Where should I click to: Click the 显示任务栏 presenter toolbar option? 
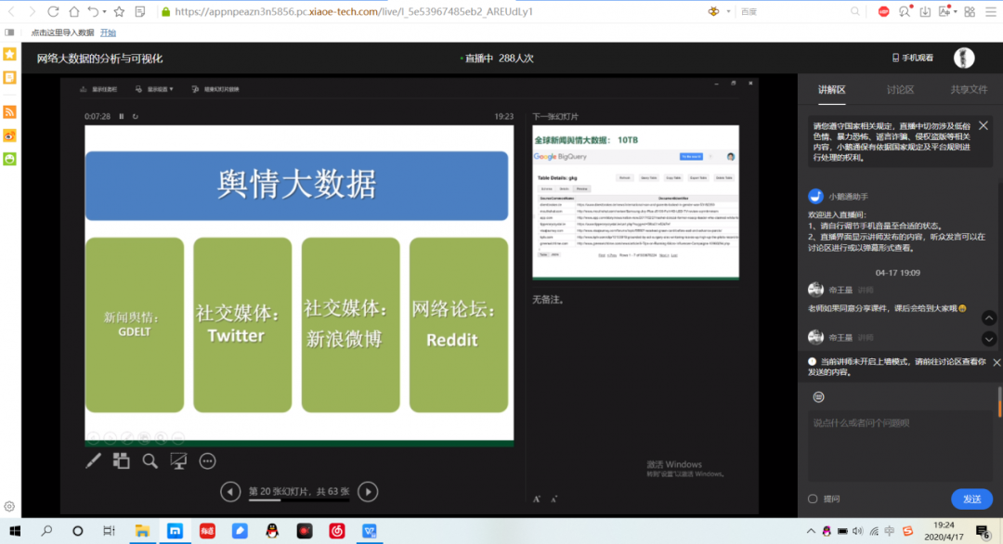tap(98, 89)
